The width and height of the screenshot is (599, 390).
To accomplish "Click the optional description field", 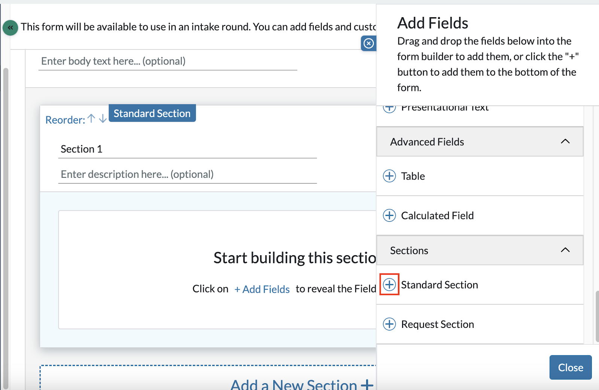I will click(187, 174).
